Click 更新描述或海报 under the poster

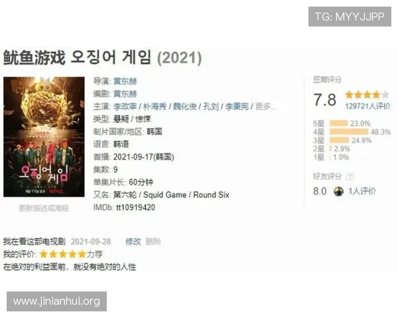44,208
